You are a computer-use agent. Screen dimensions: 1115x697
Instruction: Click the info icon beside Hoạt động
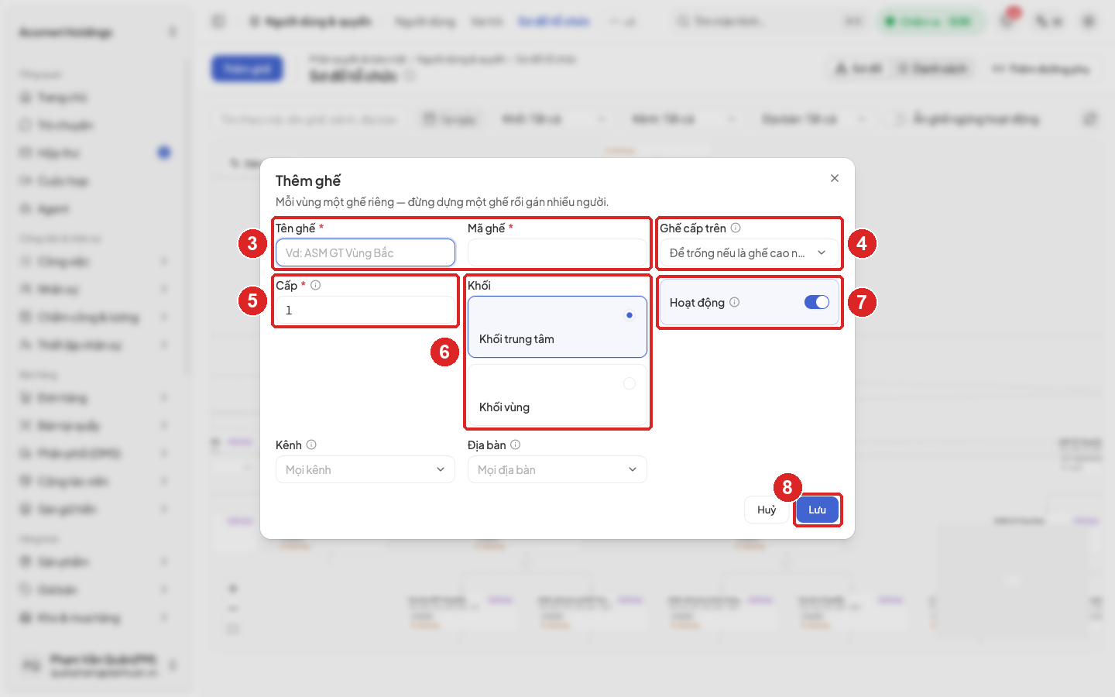734,302
